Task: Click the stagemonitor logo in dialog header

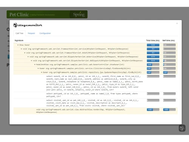Action: point(28,25)
